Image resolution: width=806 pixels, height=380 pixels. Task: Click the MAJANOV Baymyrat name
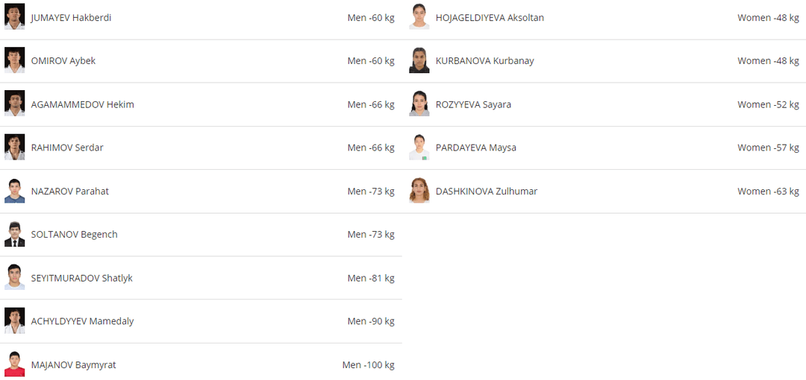pyautogui.click(x=73, y=365)
